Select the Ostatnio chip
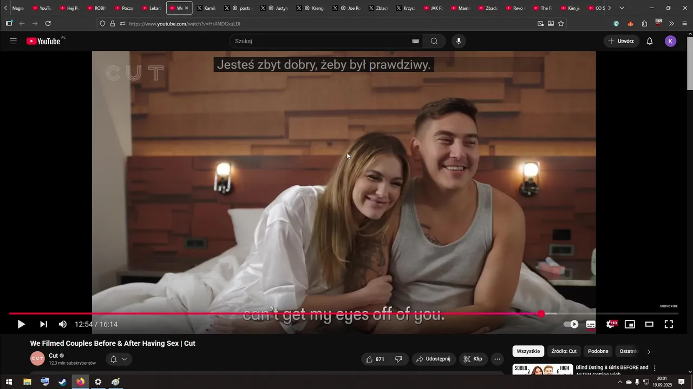The width and height of the screenshot is (693, 389). 628,351
